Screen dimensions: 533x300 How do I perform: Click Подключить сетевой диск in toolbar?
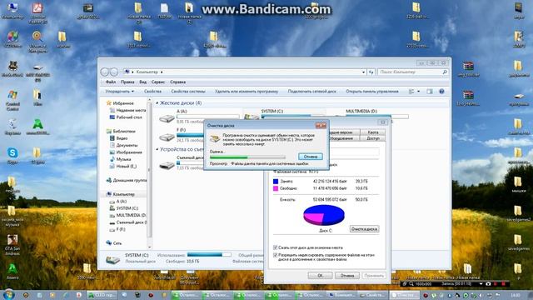[x=311, y=91]
